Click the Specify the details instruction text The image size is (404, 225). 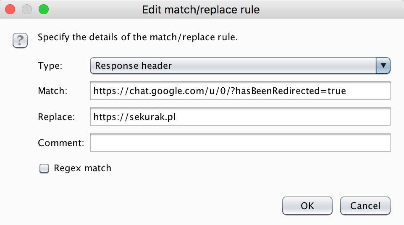[x=138, y=37]
